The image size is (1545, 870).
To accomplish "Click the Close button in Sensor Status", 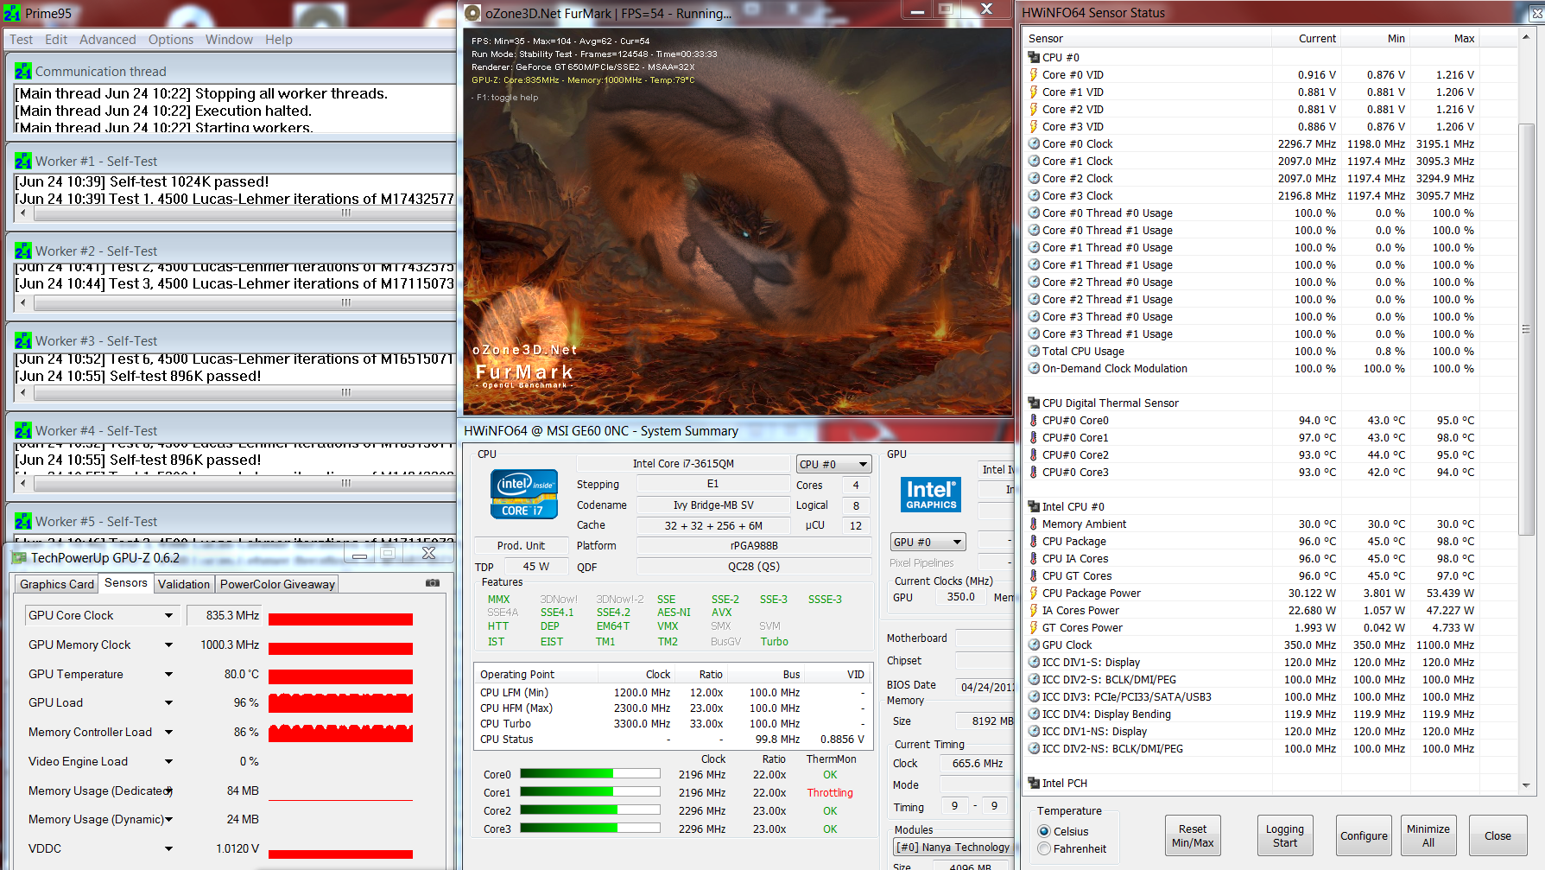I will (1498, 835).
